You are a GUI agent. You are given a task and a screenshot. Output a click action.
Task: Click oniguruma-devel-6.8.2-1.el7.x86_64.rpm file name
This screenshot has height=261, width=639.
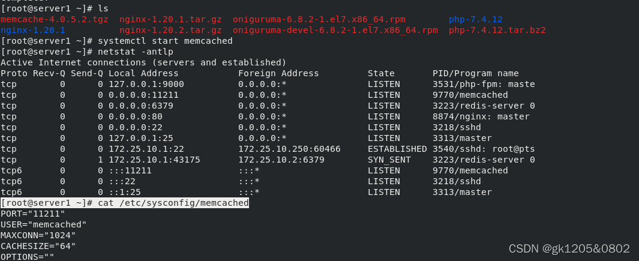335,30
